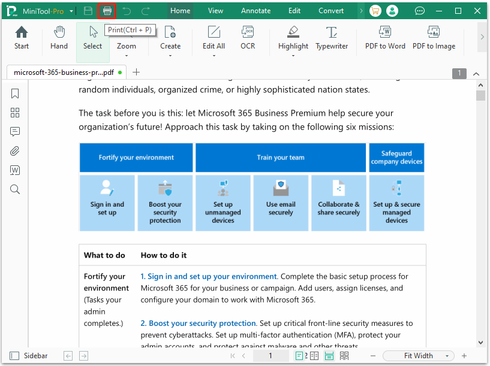The width and height of the screenshot is (490, 366).
Task: Expand more tools at ribbon's right edge
Action: coord(482,37)
